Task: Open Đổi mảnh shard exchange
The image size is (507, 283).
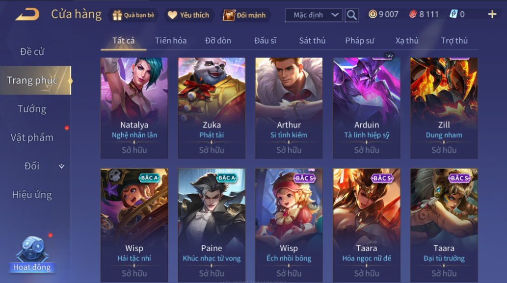Action: pos(244,15)
